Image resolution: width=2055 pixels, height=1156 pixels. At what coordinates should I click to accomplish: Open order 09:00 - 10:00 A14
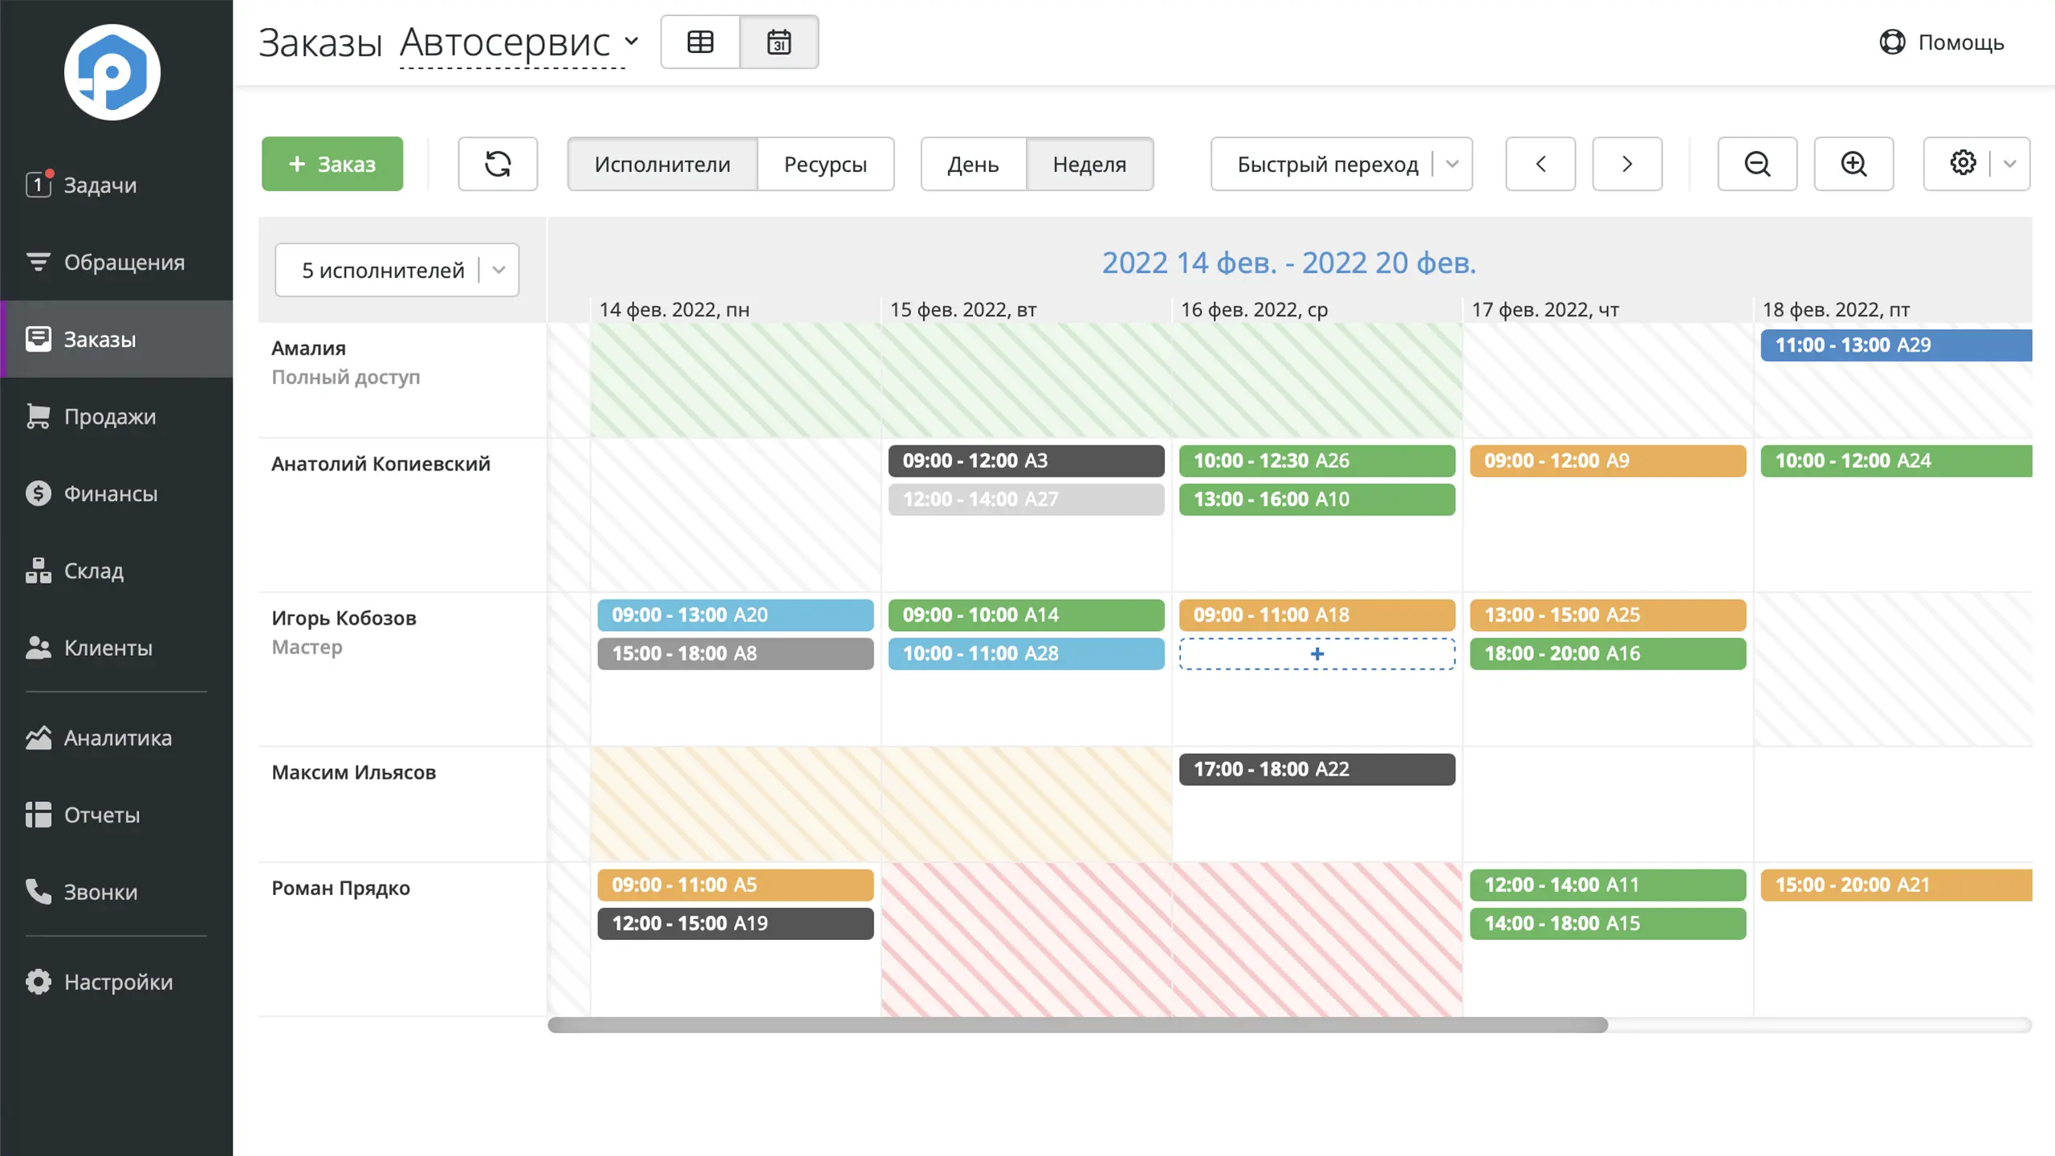1026,615
